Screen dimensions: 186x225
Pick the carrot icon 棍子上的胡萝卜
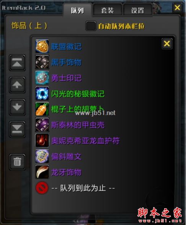42,109
